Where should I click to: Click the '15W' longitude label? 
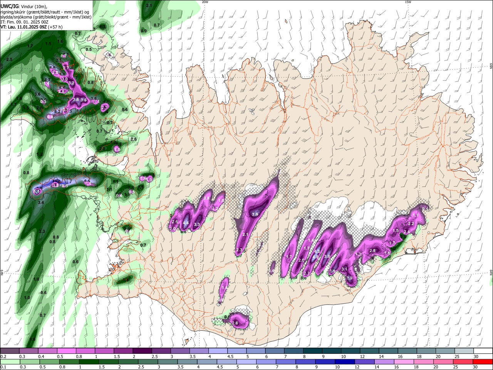coord(408,2)
